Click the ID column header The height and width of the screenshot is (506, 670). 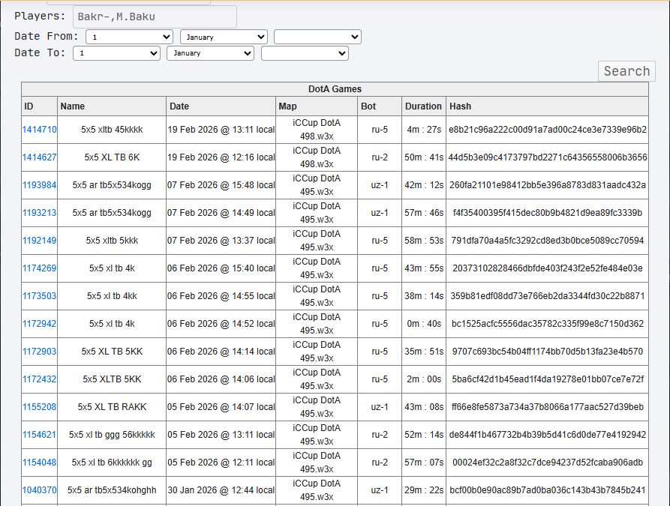pos(39,106)
